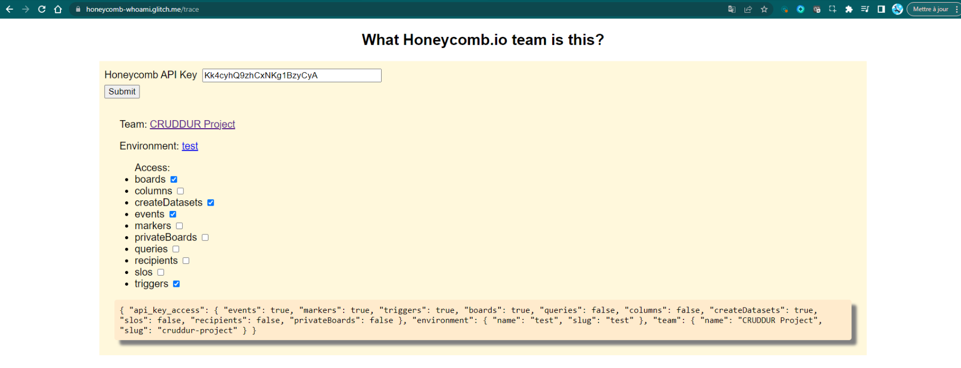Toggle the browser side panel
Viewport: 961px width, 368px height.
[x=881, y=9]
